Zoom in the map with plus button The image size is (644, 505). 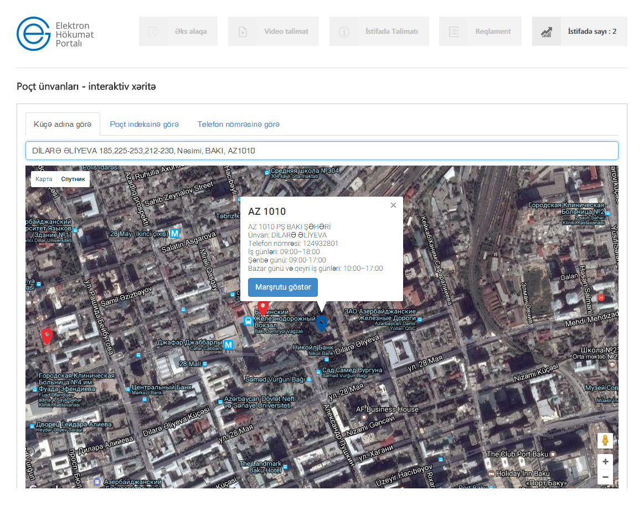[x=605, y=462]
